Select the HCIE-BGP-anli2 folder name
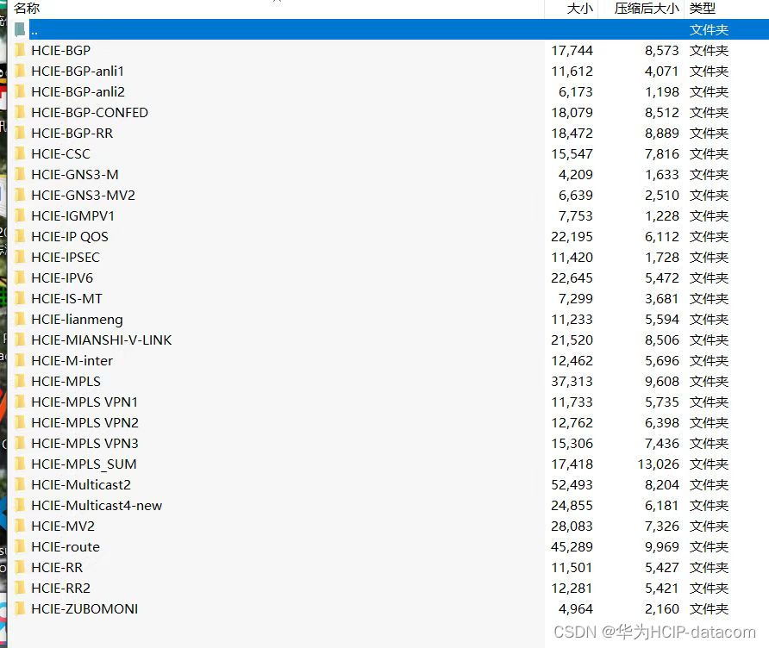The image size is (769, 648). coord(78,91)
